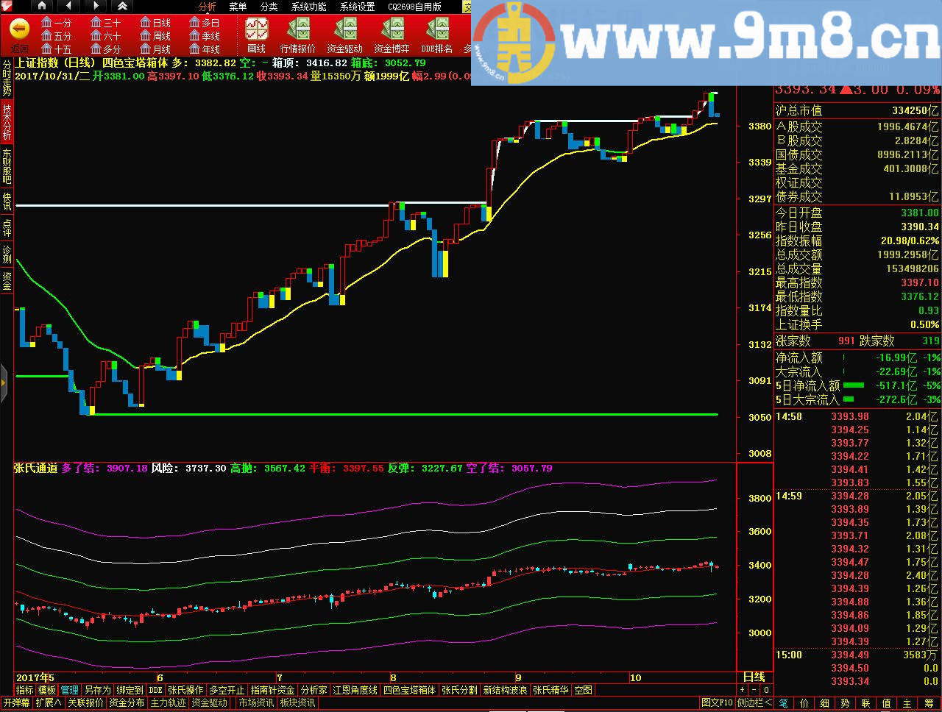Select the 五分 five-minute period
Viewport: 942px width, 712px height.
point(57,36)
